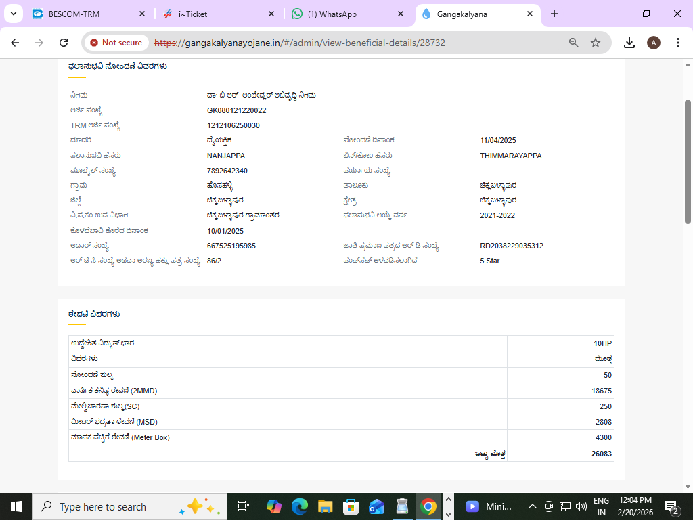Click Chrome icon on taskbar
693x520 pixels.
[x=428, y=506]
